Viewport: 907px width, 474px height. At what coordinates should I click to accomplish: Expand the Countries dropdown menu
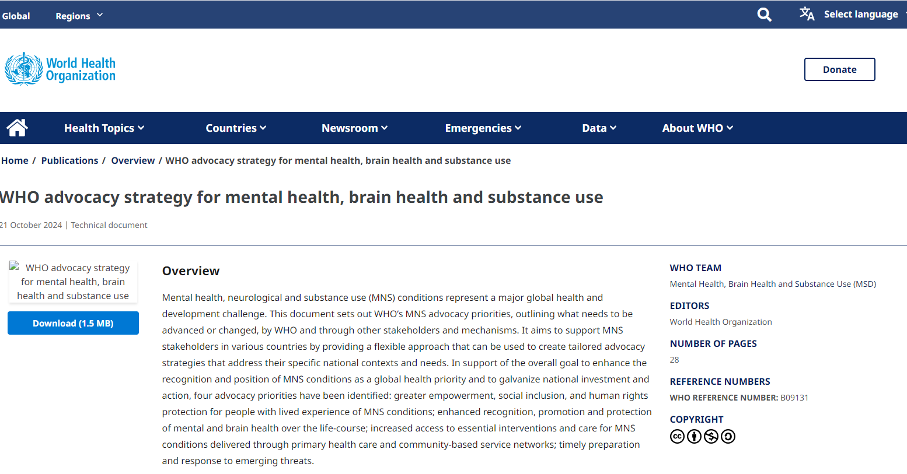click(x=235, y=128)
